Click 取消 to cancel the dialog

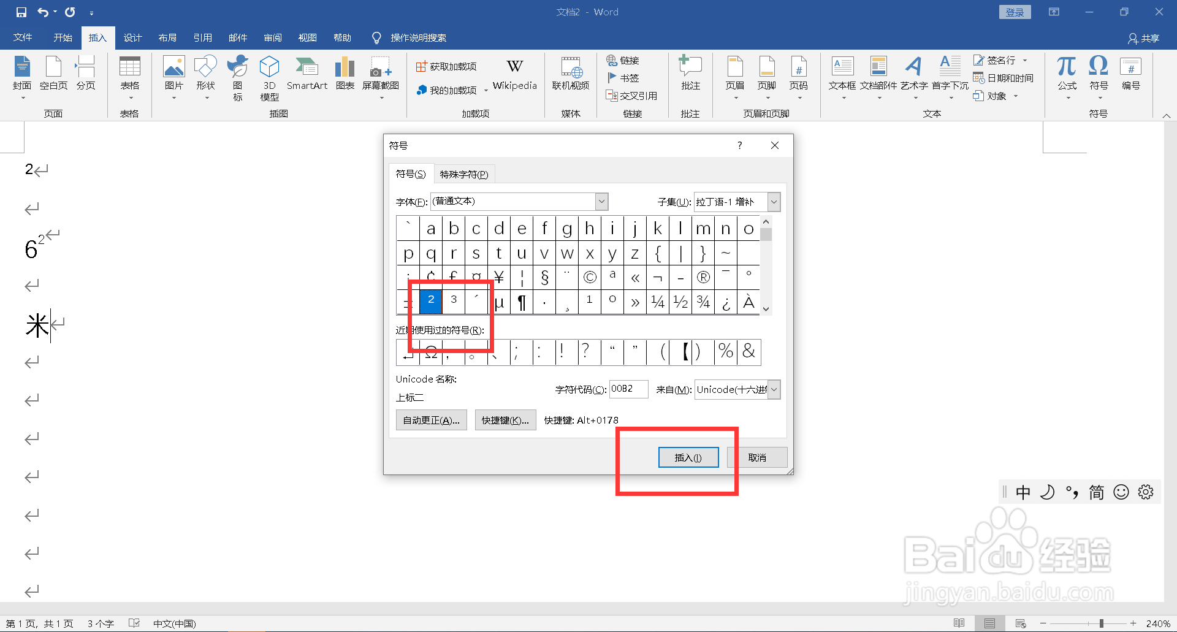pos(757,457)
